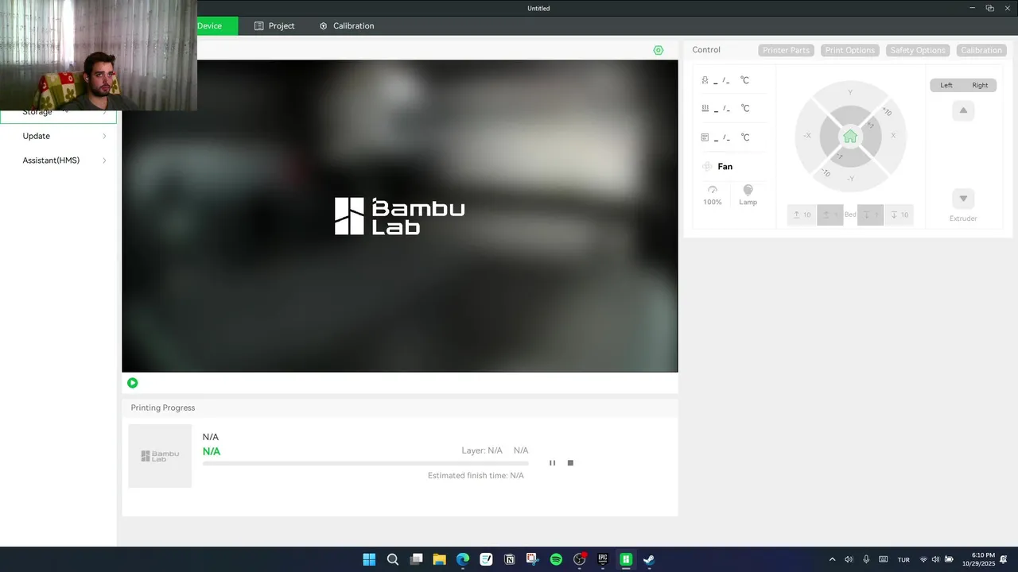Toggle the printer Lamp
This screenshot has height=572, width=1018.
(748, 195)
